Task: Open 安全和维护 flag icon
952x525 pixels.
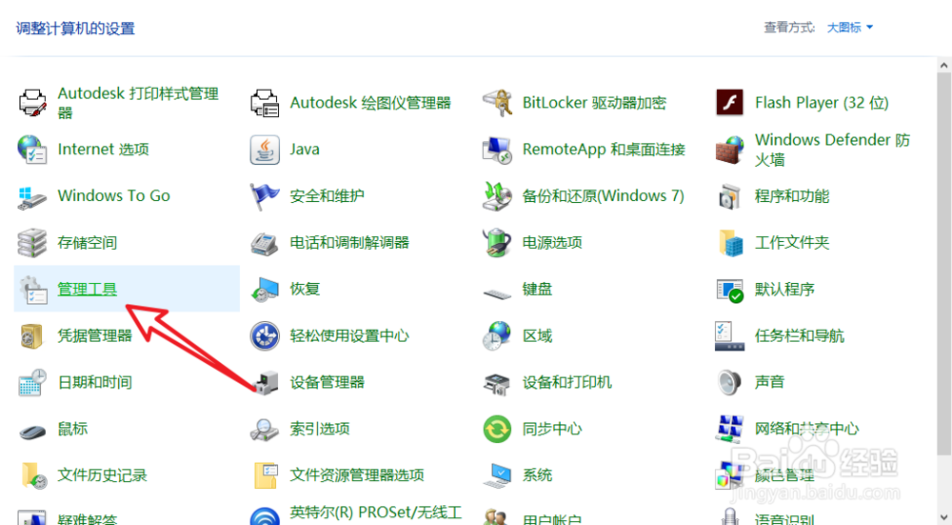Action: click(x=265, y=196)
